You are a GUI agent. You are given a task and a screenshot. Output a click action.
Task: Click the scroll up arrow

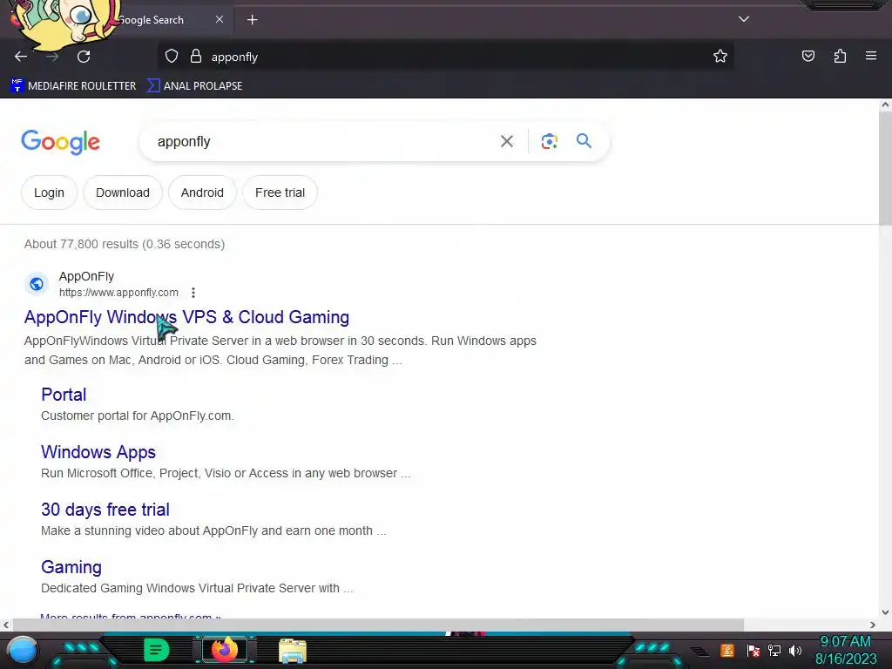click(x=885, y=105)
